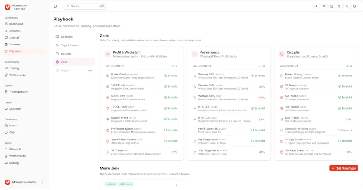Click the Winrate 50% percent icon
Viewport: 363px width, 190px height.
(x=195, y=76)
